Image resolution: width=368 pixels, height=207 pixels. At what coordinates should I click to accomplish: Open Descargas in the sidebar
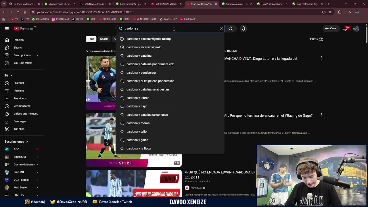(x=20, y=121)
